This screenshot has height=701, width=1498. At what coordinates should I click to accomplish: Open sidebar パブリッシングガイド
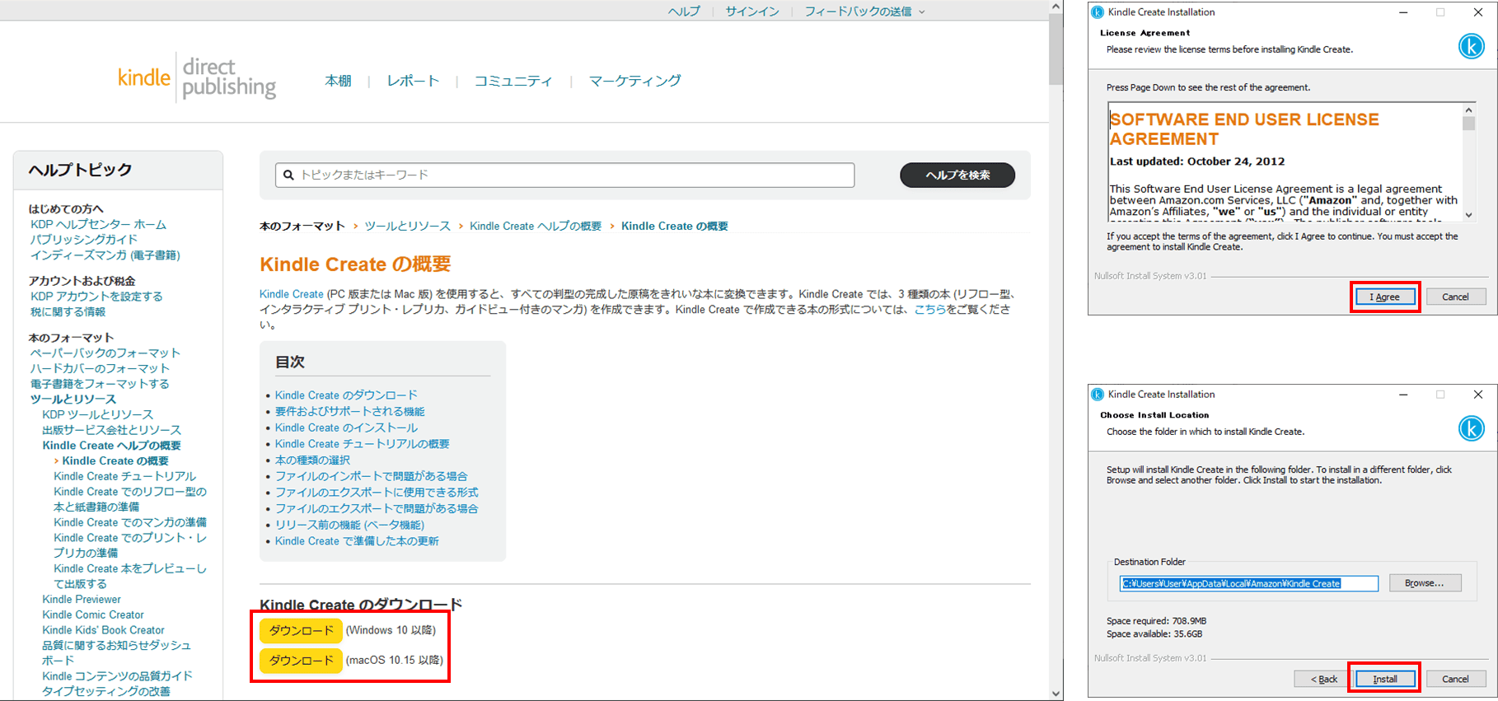(84, 240)
